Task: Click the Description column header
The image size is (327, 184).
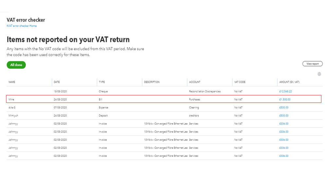Action: tap(152, 82)
